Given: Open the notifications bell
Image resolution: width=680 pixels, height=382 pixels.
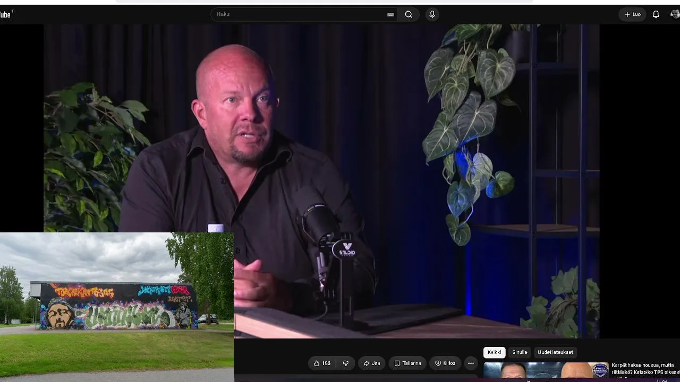Looking at the screenshot, I should coord(656,14).
